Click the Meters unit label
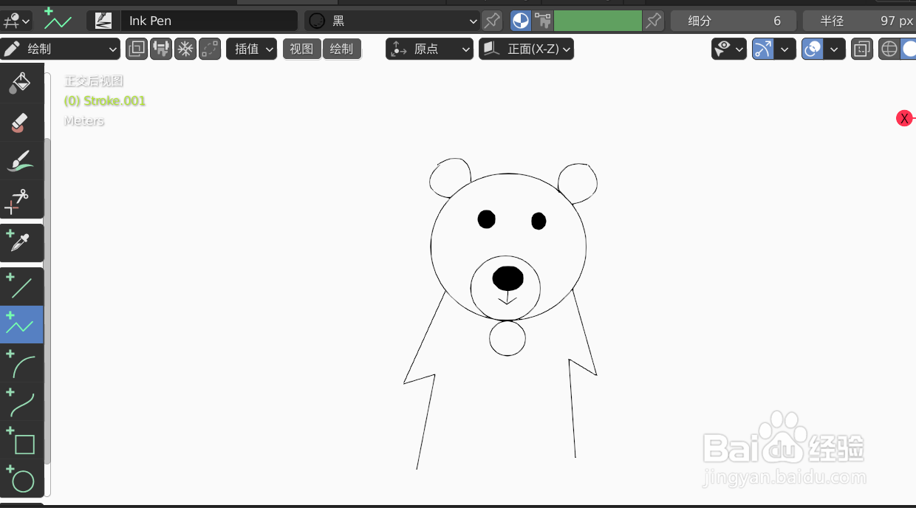The height and width of the screenshot is (508, 916). click(84, 121)
